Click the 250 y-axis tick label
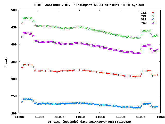 (14, 96)
